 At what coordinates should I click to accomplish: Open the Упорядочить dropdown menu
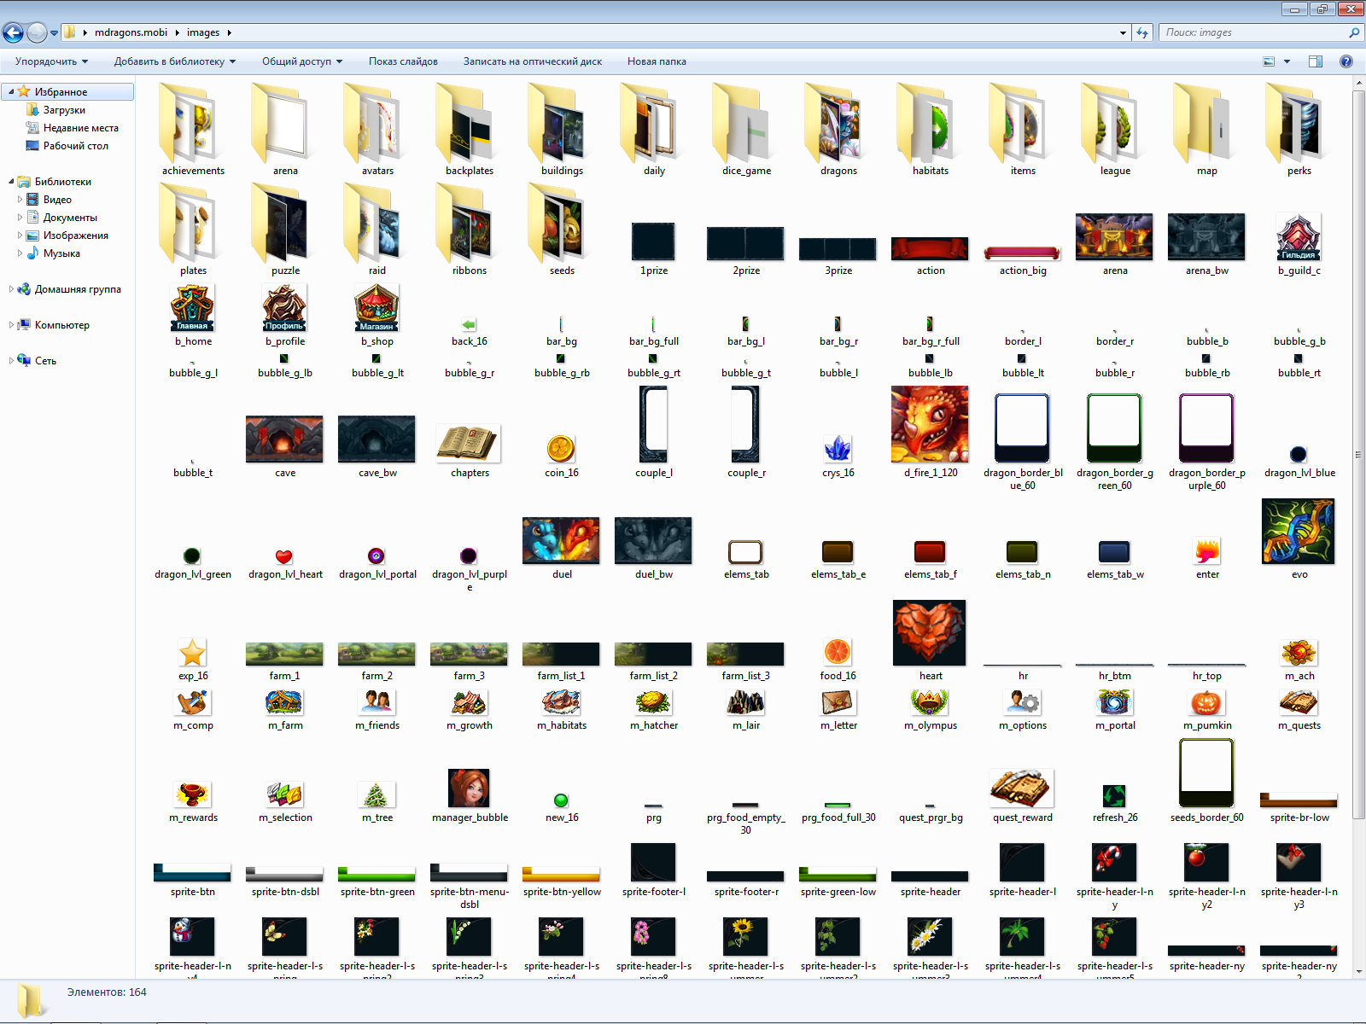(51, 61)
